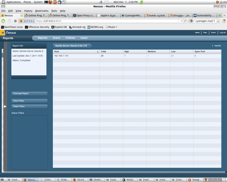The image size is (227, 182).
Task: Bookmark this page with the star icon
Action: tap(178, 21)
